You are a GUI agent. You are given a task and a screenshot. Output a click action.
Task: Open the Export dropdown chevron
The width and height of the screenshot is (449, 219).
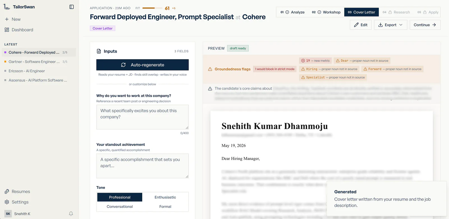click(x=401, y=25)
